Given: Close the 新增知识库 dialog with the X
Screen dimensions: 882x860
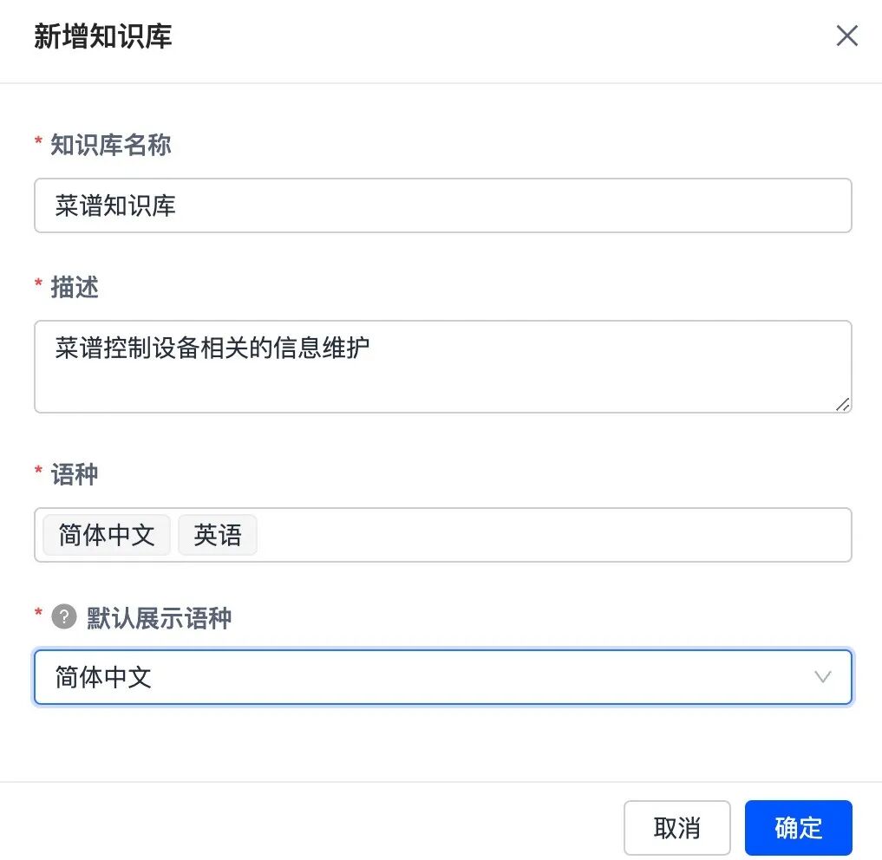Looking at the screenshot, I should point(846,36).
